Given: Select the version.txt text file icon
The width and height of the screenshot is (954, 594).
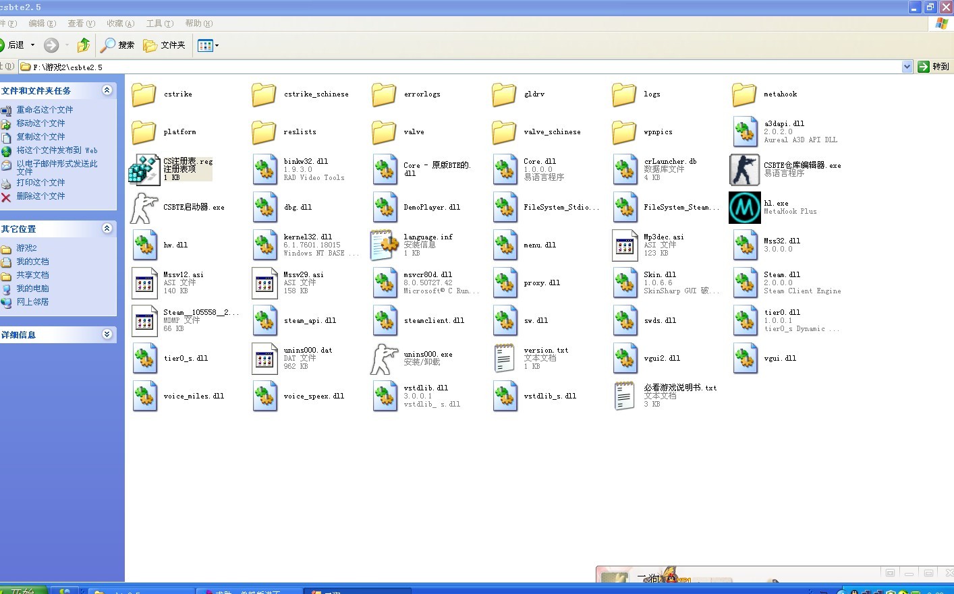Looking at the screenshot, I should click(x=505, y=359).
